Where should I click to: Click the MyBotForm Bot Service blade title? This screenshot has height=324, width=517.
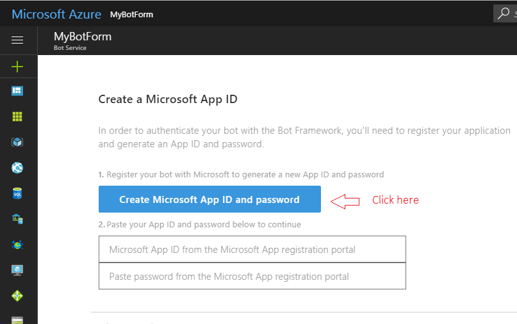(x=83, y=37)
